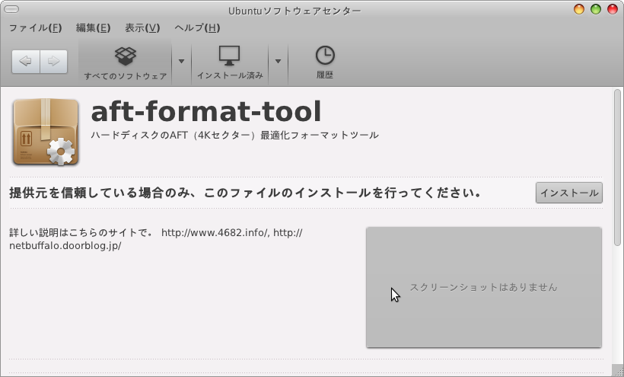Open インストール済み (Installed) view

pyautogui.click(x=230, y=63)
